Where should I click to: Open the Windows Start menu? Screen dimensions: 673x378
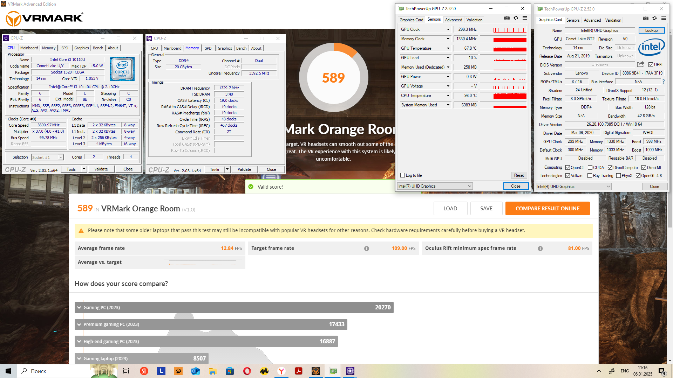pos(8,371)
